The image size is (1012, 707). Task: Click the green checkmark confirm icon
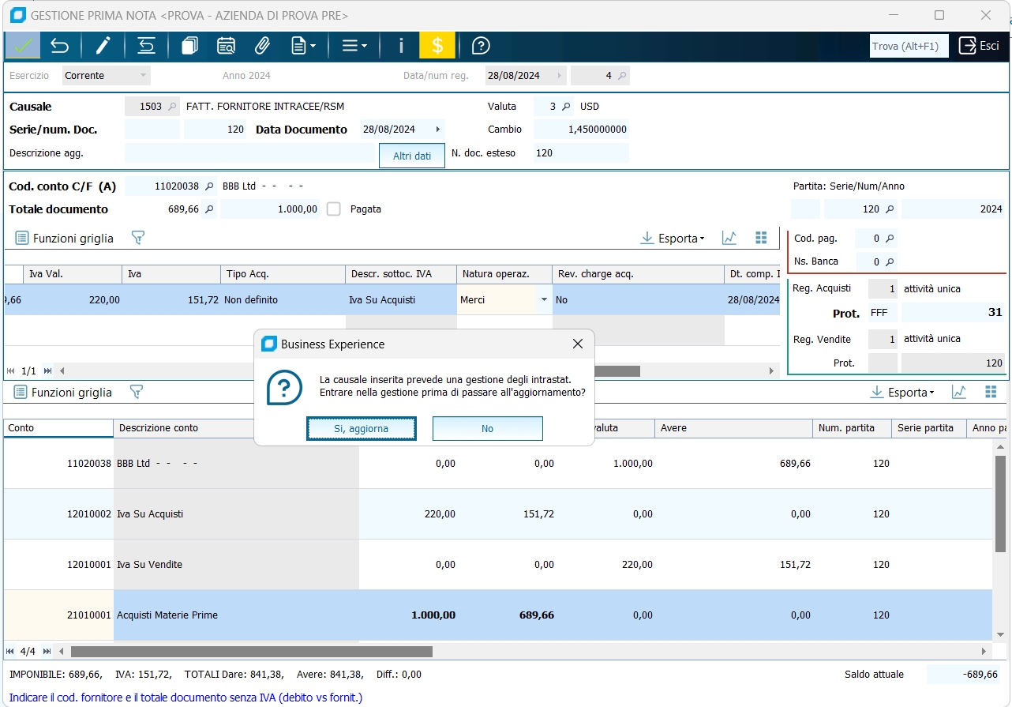pos(22,46)
